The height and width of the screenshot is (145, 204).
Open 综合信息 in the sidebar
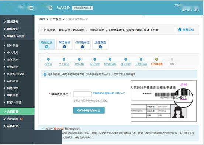click(x=13, y=81)
